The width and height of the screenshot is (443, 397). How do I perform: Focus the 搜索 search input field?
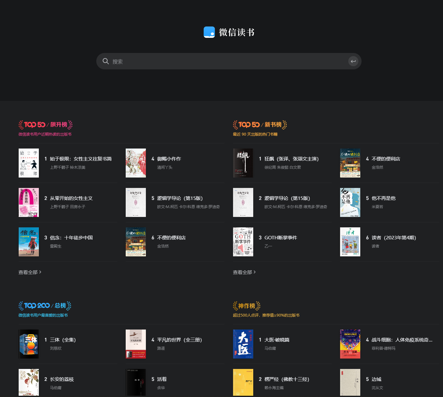point(229,61)
